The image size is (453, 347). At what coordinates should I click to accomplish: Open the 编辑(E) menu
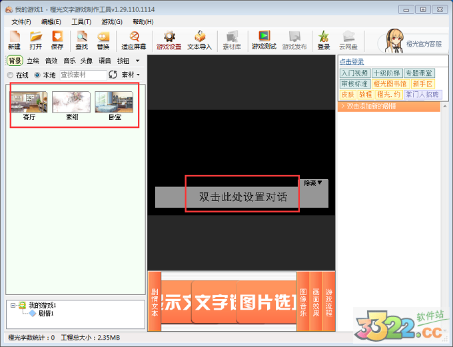click(x=51, y=22)
